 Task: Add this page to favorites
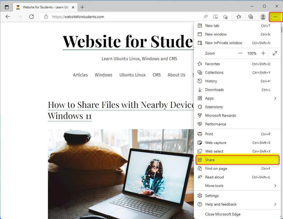click(x=226, y=16)
